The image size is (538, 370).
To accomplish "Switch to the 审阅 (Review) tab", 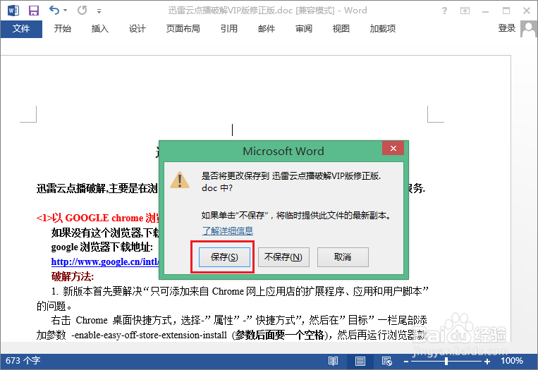I will coord(304,29).
